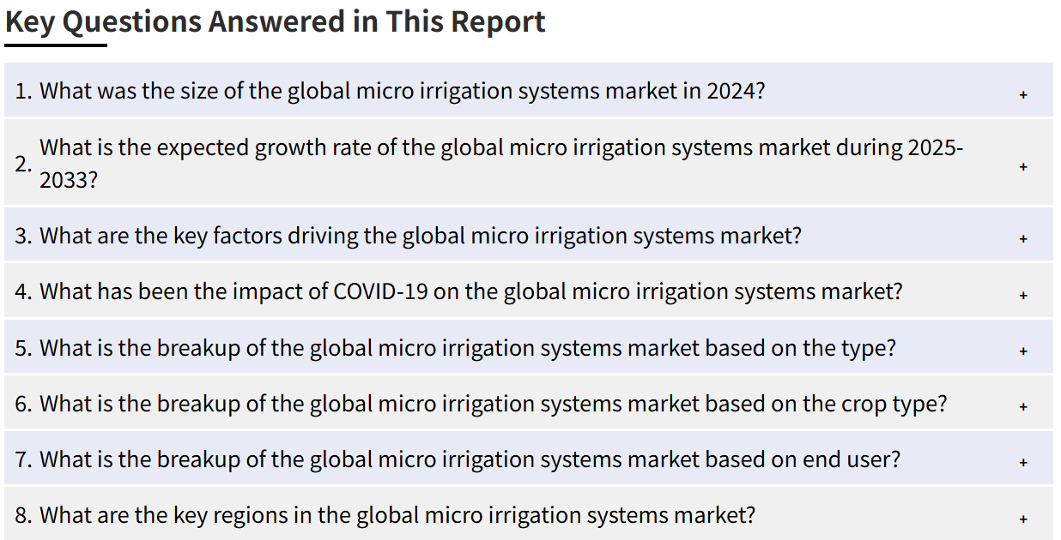1061x540 pixels.
Task: Expand question 7 about end user breakup
Action: [x=528, y=459]
